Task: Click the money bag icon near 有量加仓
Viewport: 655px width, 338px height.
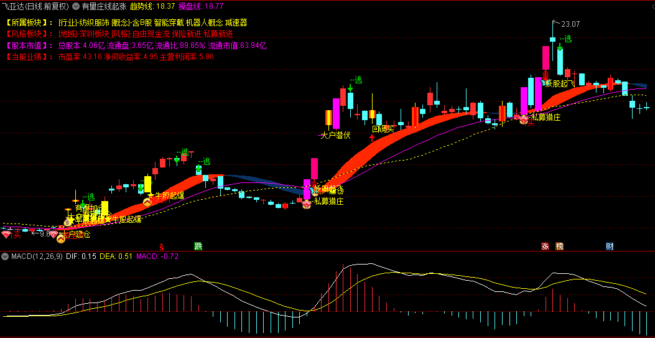Action: pos(68,222)
